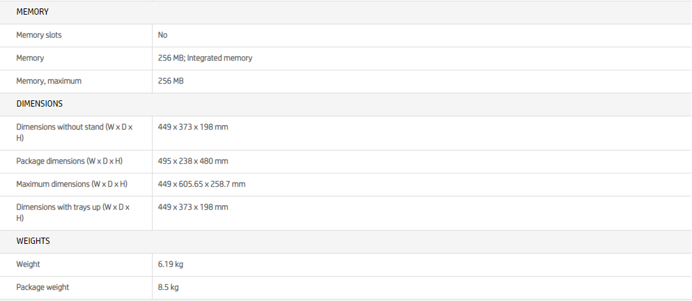Click the "Memory, maximum" row label
The width and height of the screenshot is (692, 301).
click(49, 81)
